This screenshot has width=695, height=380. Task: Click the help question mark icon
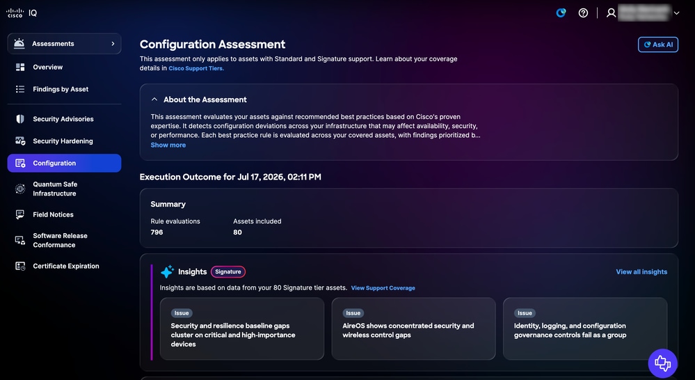(x=583, y=13)
